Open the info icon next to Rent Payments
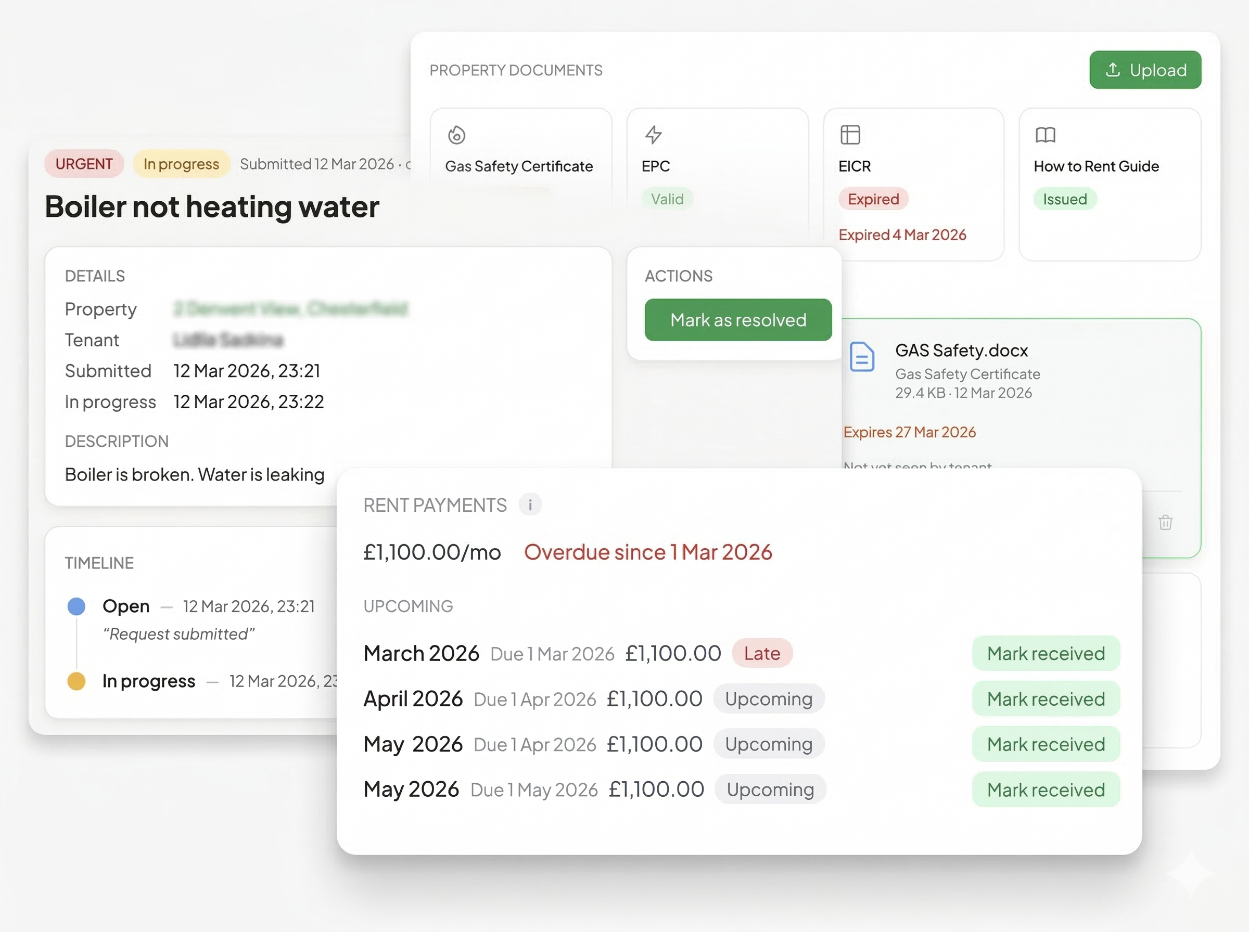 tap(529, 504)
